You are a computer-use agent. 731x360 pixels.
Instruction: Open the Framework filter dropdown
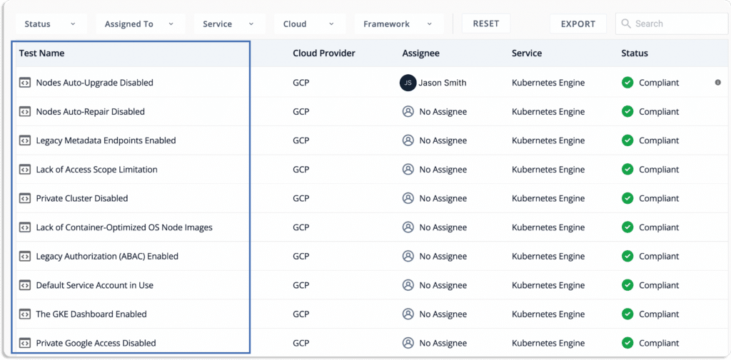click(398, 24)
